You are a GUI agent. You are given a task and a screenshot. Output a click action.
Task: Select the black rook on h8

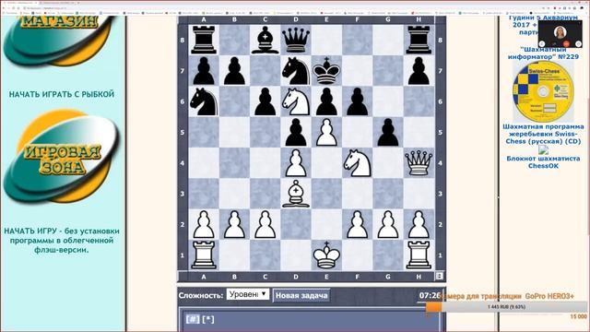tap(419, 40)
